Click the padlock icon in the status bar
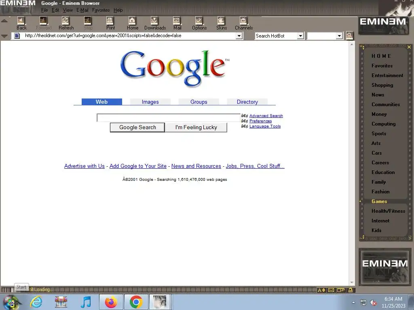Viewport: 414px width, 310px height. point(351,290)
